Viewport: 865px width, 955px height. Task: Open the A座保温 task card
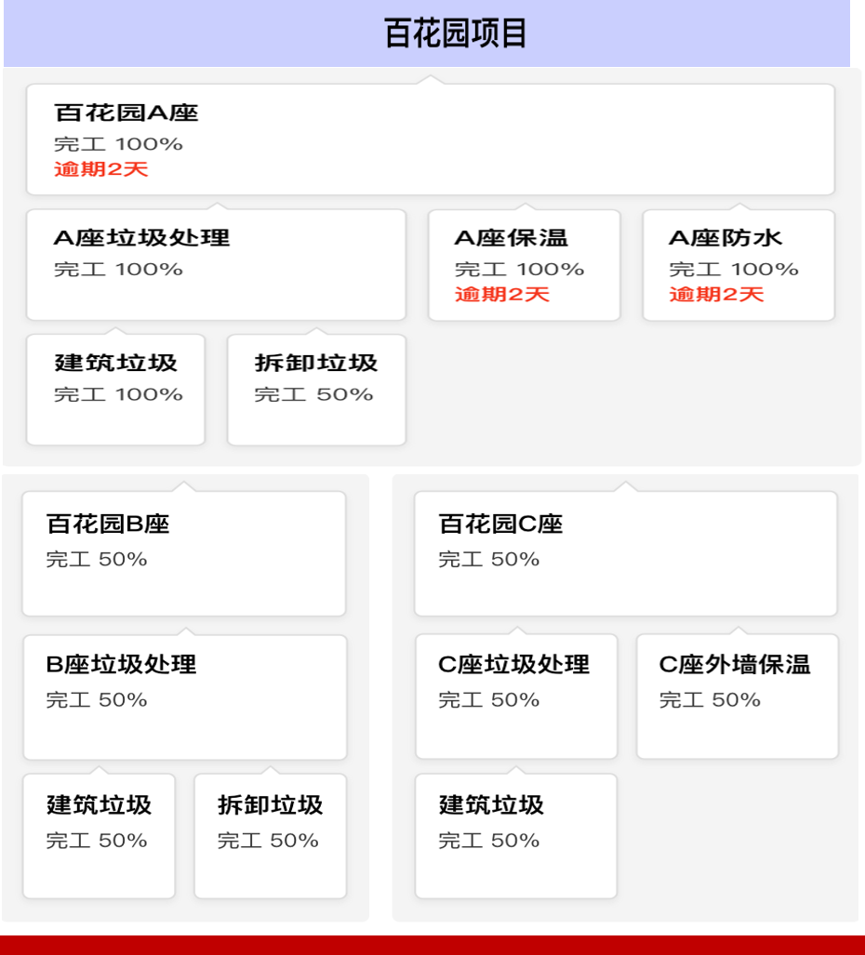pos(524,265)
